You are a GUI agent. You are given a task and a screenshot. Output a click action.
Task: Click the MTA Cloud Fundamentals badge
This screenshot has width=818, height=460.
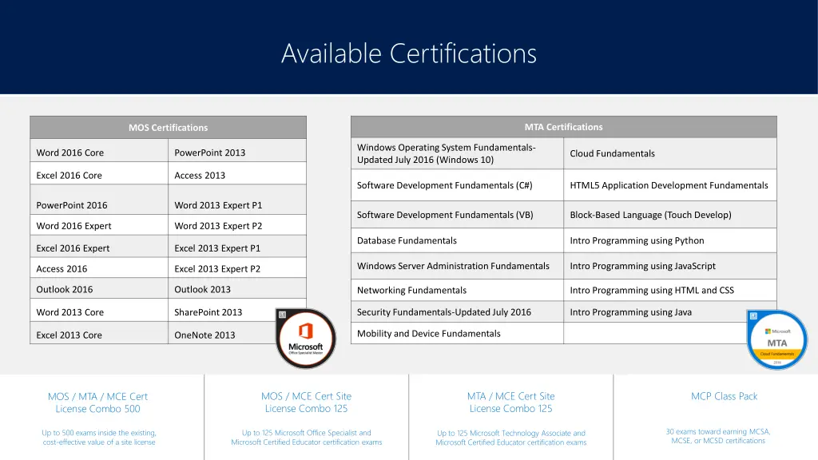coord(776,340)
